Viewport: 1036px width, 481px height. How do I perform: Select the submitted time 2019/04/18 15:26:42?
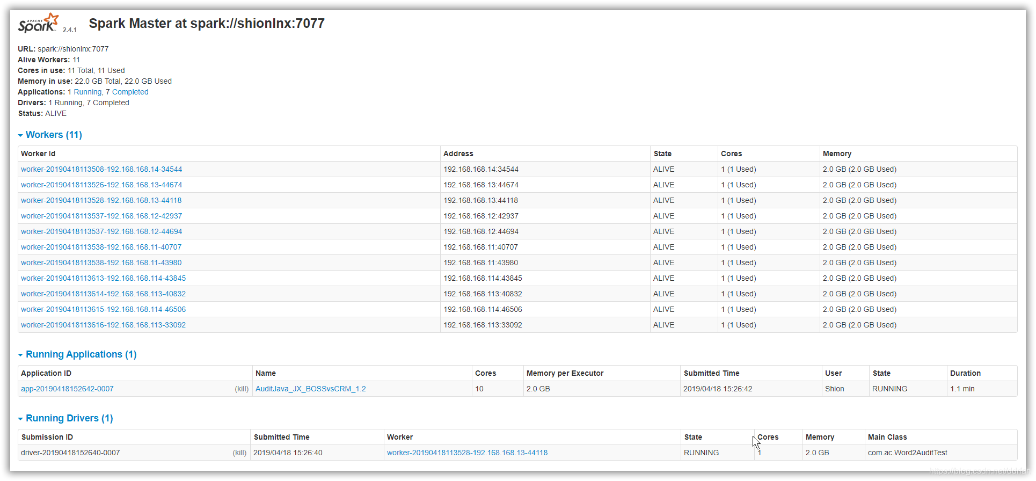(x=718, y=389)
